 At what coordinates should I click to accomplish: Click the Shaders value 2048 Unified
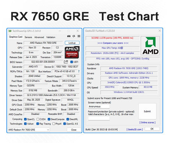tap(34, 76)
